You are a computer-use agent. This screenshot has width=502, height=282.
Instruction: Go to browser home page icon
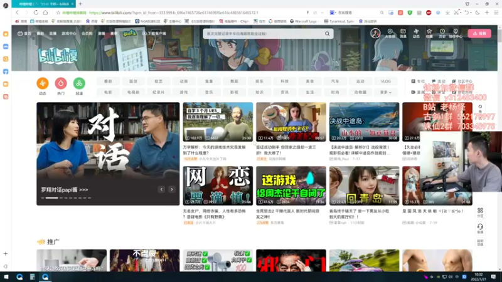45,13
